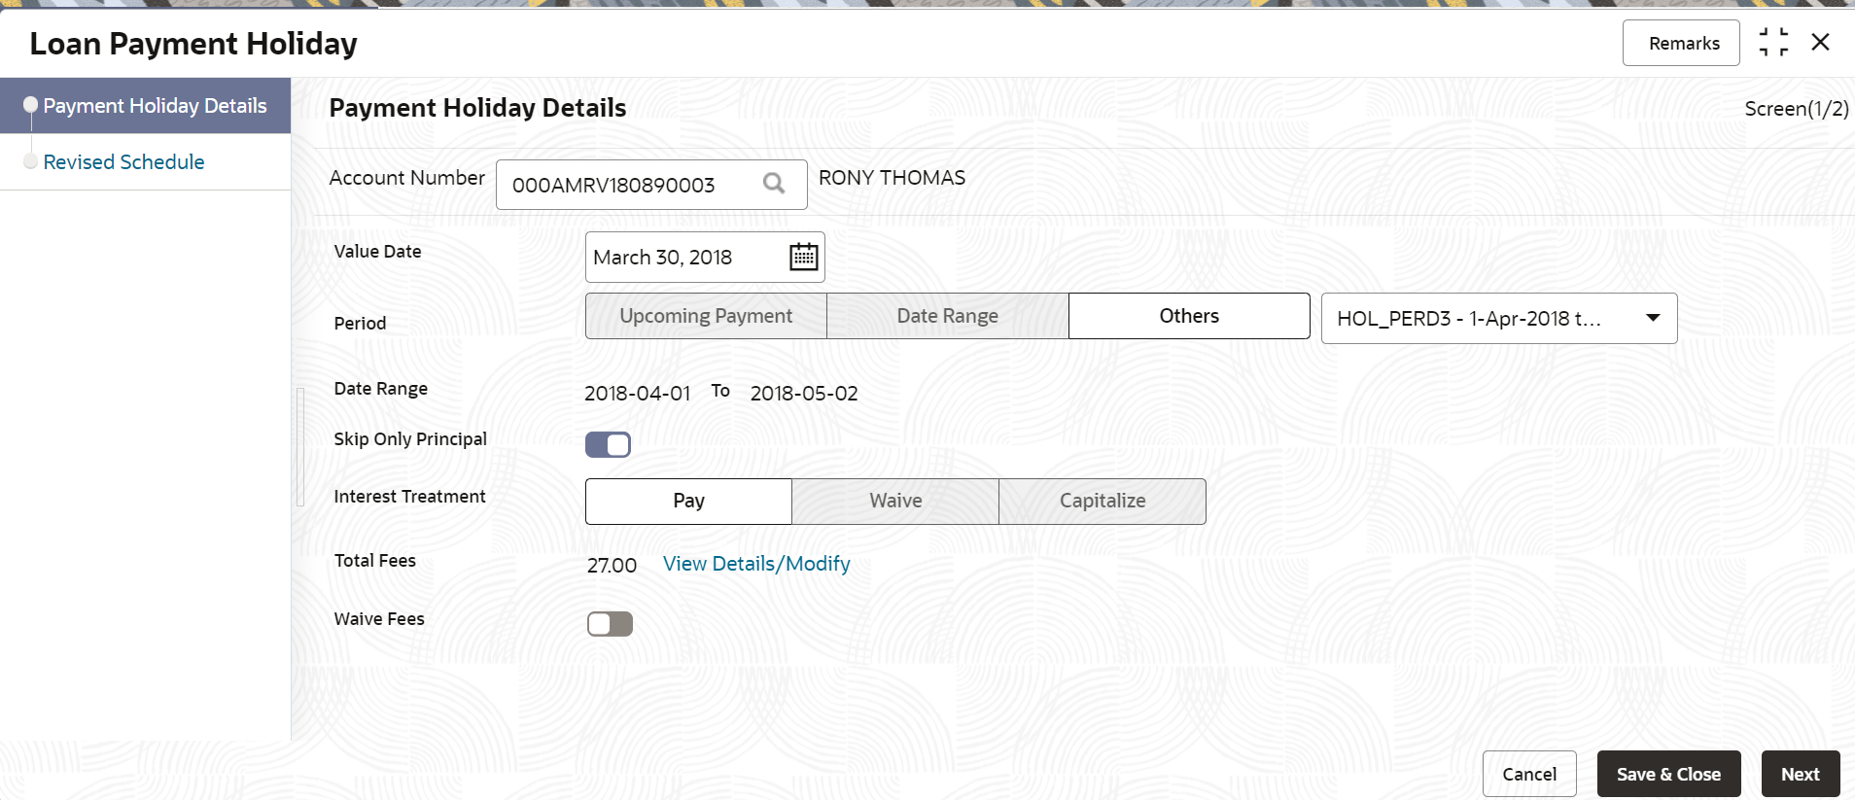This screenshot has width=1855, height=800.
Task: Click the Revised Schedule step circle
Action: pos(30,161)
